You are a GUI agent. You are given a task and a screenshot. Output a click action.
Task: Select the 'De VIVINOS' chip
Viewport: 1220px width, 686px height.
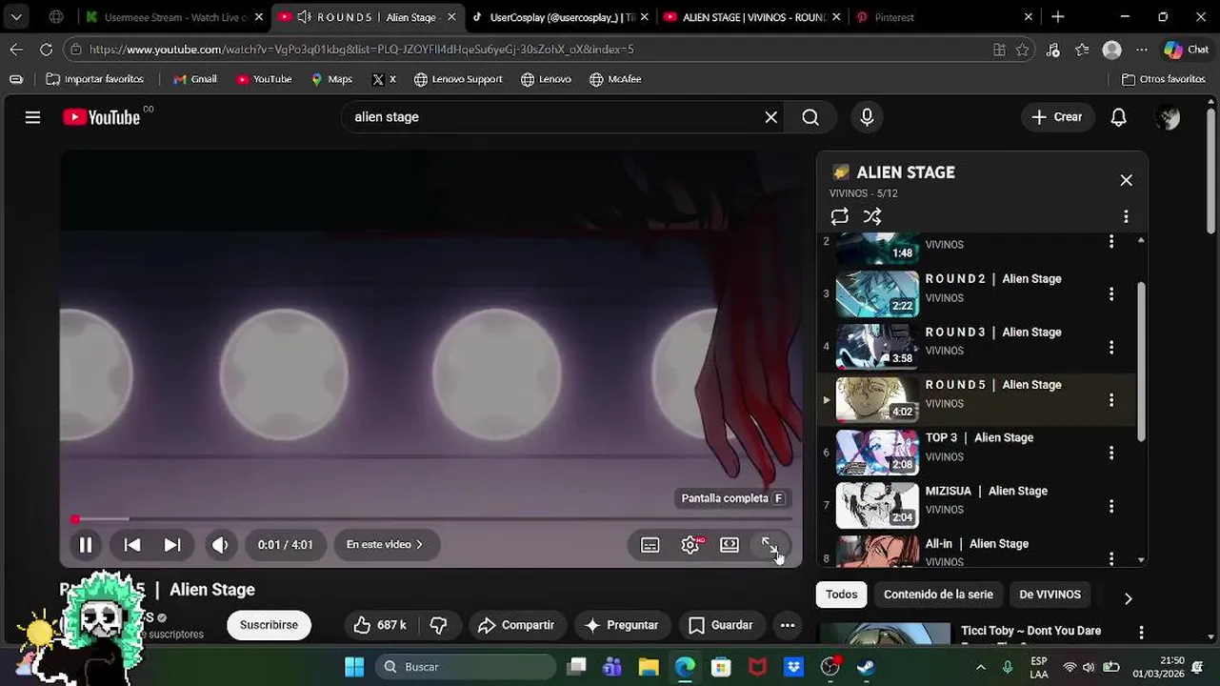click(x=1050, y=595)
